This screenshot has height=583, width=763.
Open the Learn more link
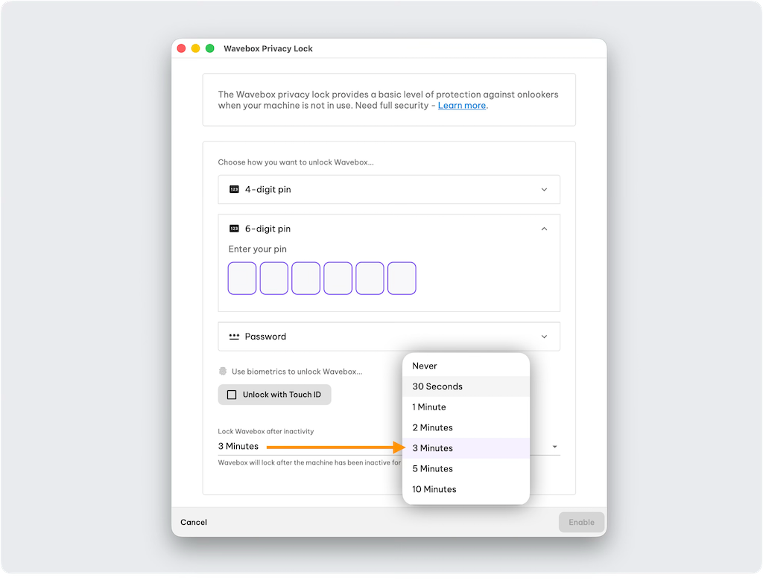tap(461, 106)
